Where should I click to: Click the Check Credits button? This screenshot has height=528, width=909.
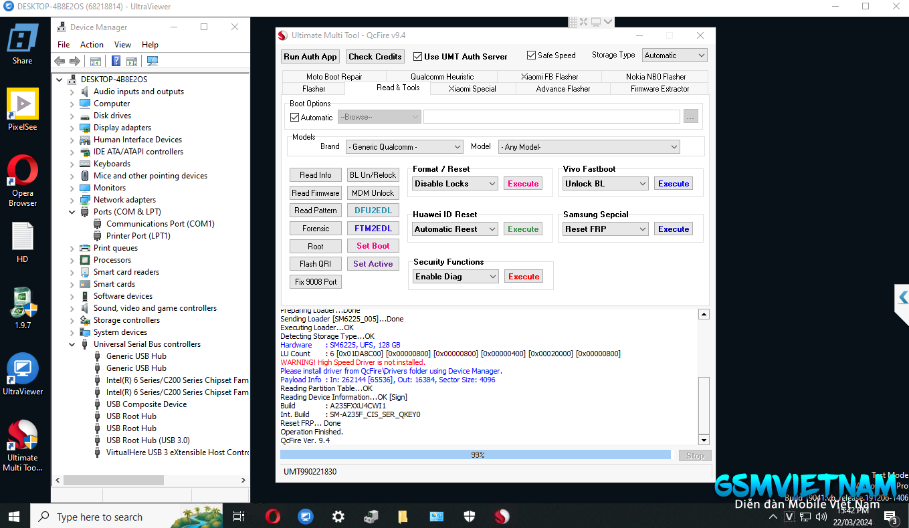(375, 57)
